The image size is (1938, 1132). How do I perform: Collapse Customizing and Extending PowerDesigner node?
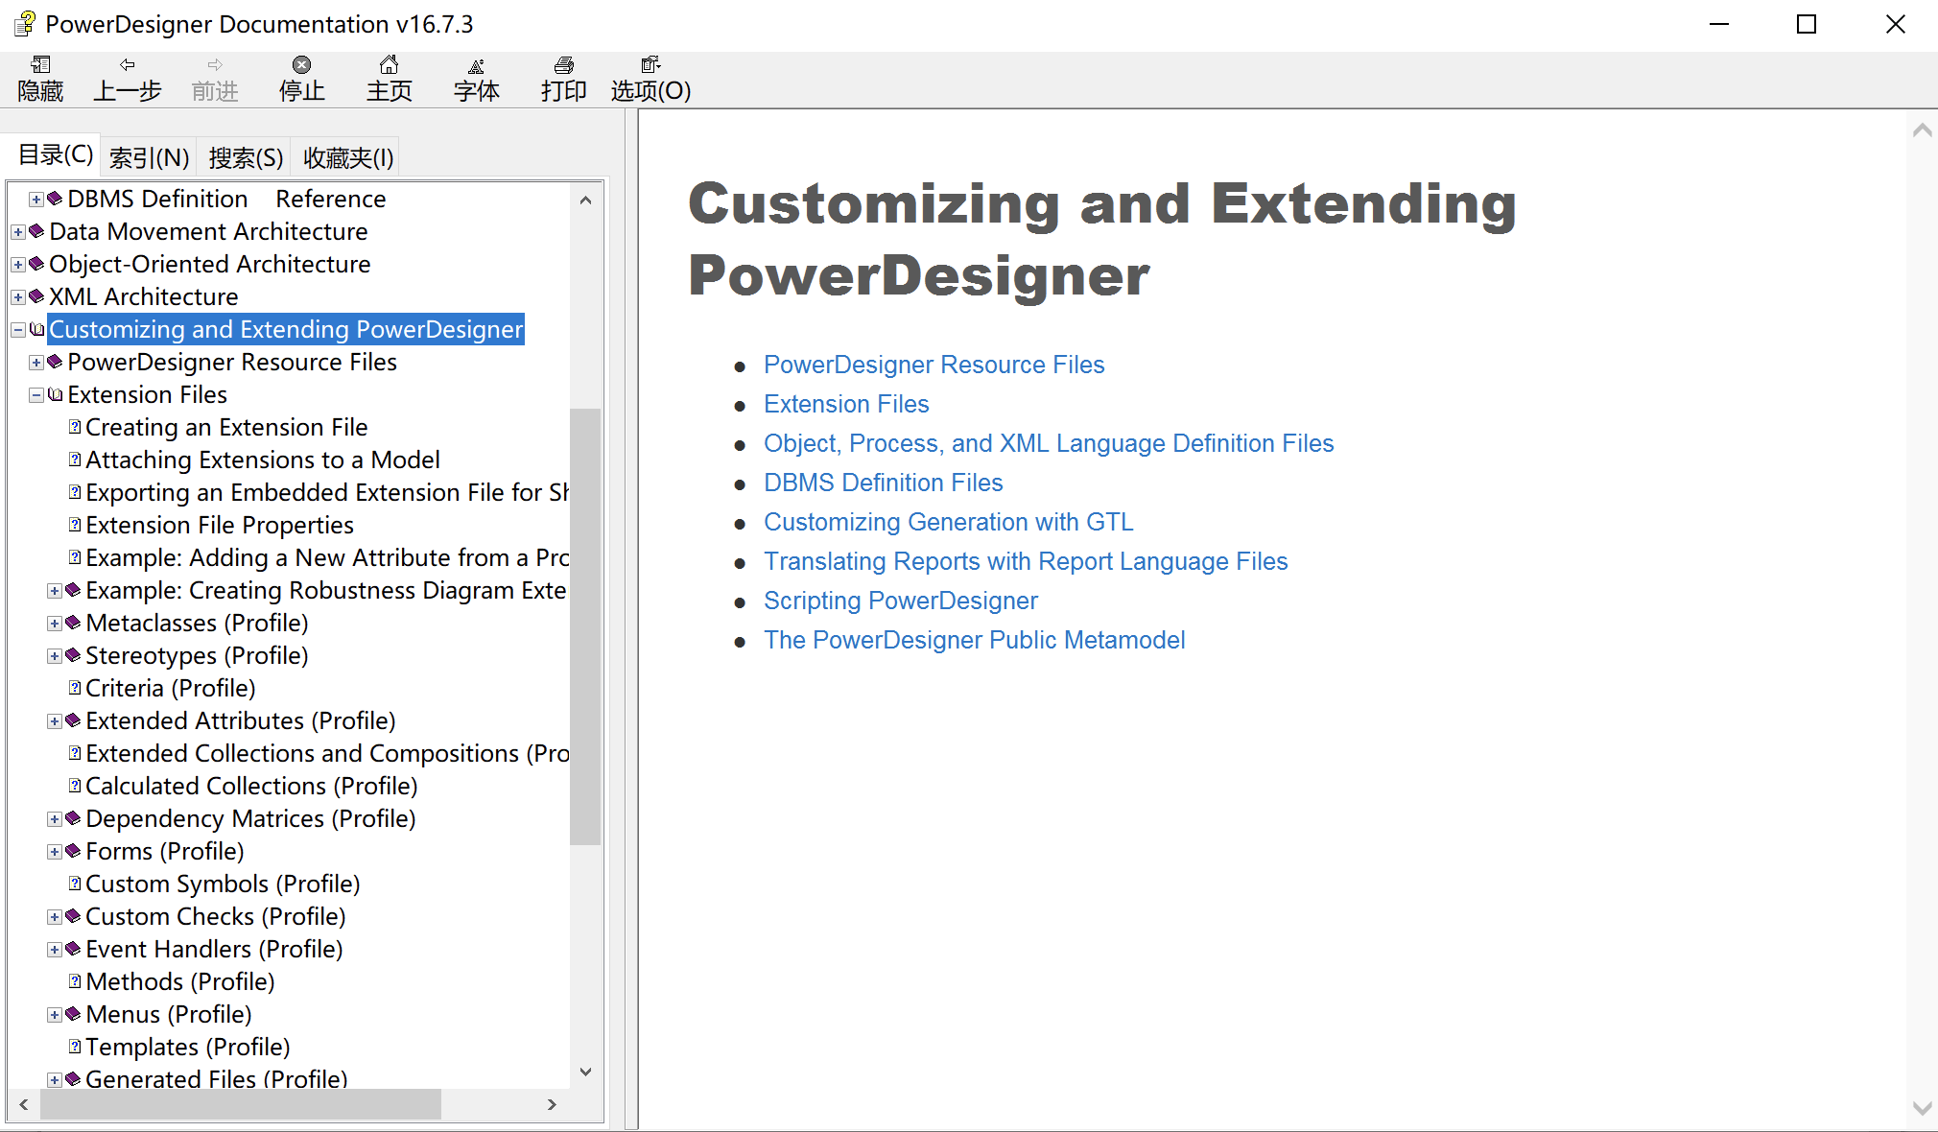(18, 330)
